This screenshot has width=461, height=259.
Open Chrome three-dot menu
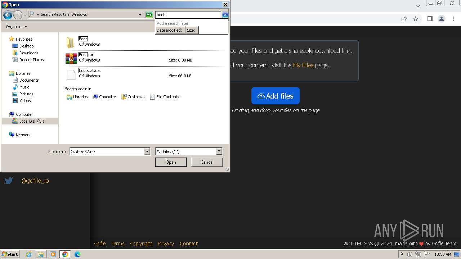[x=453, y=19]
